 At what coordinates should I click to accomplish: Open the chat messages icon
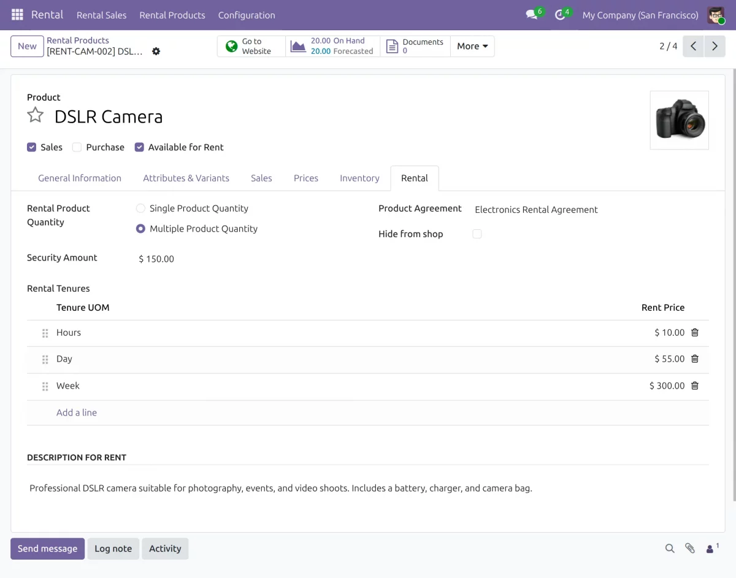(x=532, y=15)
